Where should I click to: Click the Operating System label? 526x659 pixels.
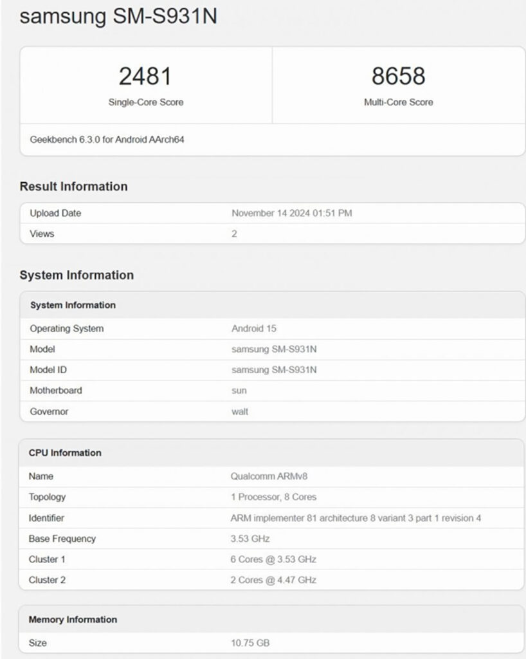pos(67,329)
